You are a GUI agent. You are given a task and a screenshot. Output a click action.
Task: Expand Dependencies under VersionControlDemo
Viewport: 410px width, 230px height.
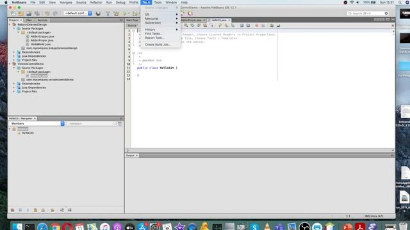pos(14,84)
